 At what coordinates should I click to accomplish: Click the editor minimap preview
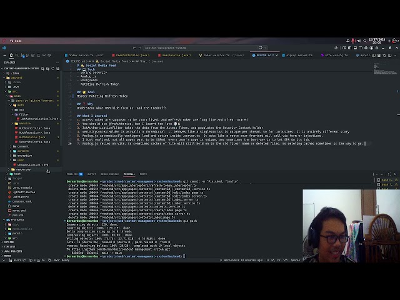[x=385, y=69]
